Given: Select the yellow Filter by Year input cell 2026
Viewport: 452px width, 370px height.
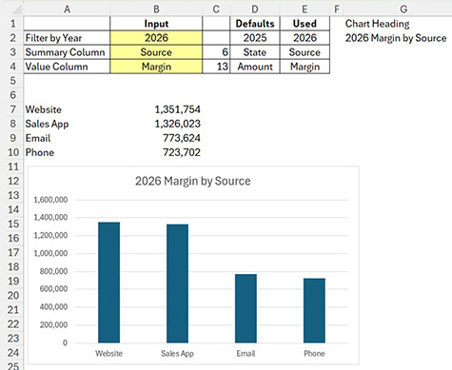Looking at the screenshot, I should pos(156,38).
